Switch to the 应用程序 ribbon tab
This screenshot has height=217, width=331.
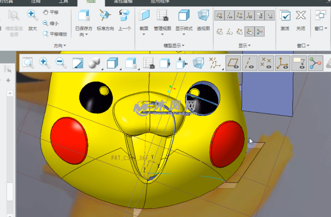tap(160, 2)
